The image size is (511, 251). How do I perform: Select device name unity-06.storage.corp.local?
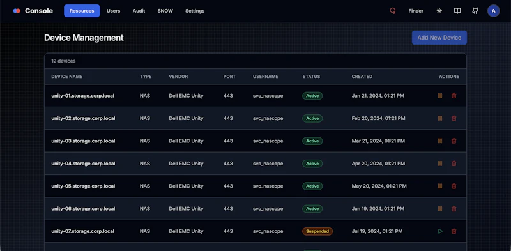pos(83,209)
